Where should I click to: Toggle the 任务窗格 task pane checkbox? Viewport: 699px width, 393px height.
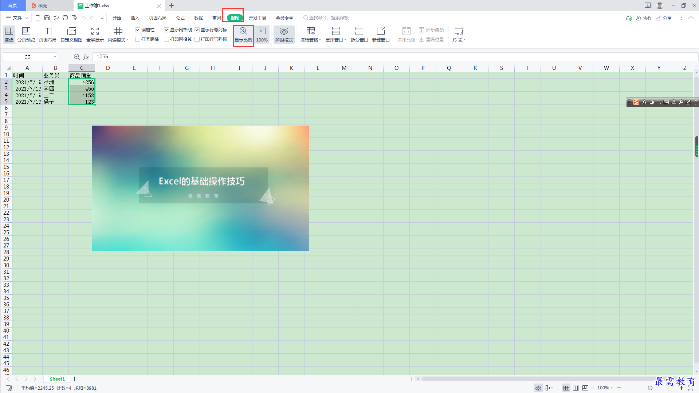[138, 39]
